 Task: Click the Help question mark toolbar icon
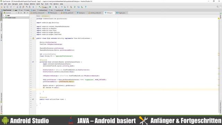(x=86, y=7)
